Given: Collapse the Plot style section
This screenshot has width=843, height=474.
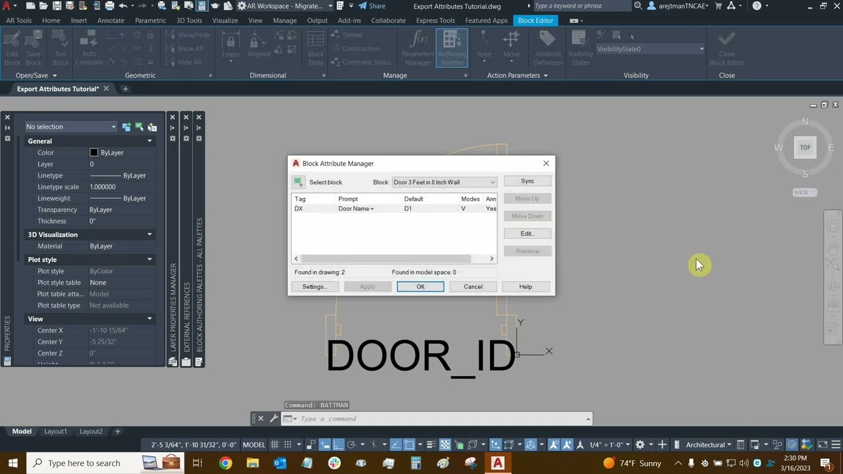Looking at the screenshot, I should pos(150,259).
